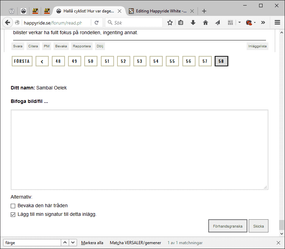
Task: Reload the page with the refresh icon
Action: tap(97, 23)
